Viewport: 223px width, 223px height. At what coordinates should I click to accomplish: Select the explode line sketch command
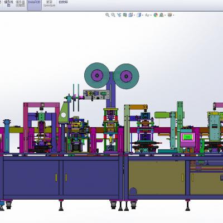pyautogui.click(x=20, y=4)
